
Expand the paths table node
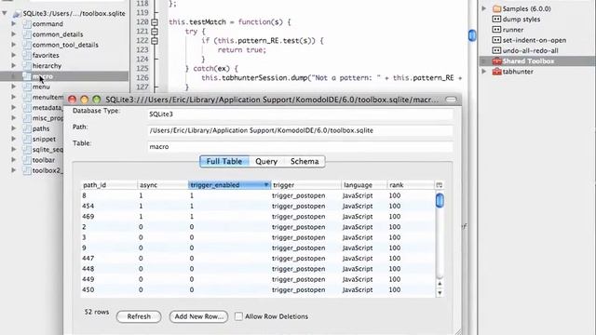coord(14,128)
